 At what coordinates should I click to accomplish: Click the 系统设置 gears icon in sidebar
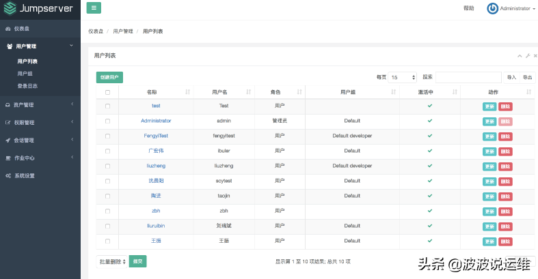(8, 175)
